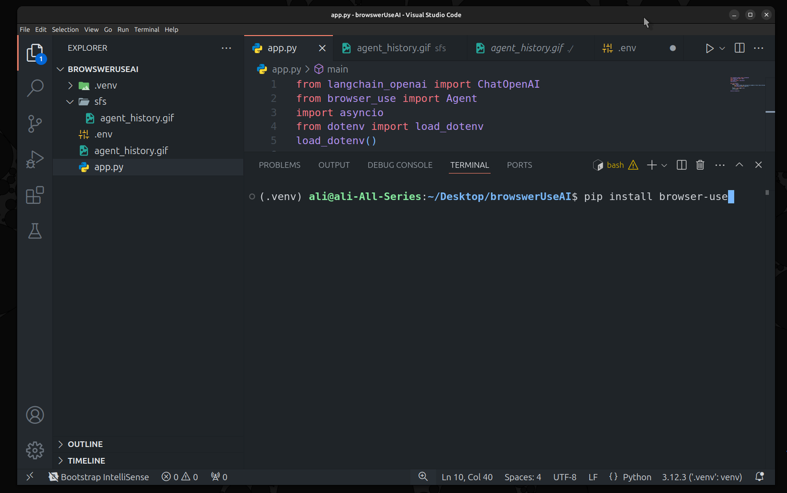Image resolution: width=787 pixels, height=493 pixels.
Task: Click Ln 10, Col 40 position indicator
Action: [x=467, y=477]
